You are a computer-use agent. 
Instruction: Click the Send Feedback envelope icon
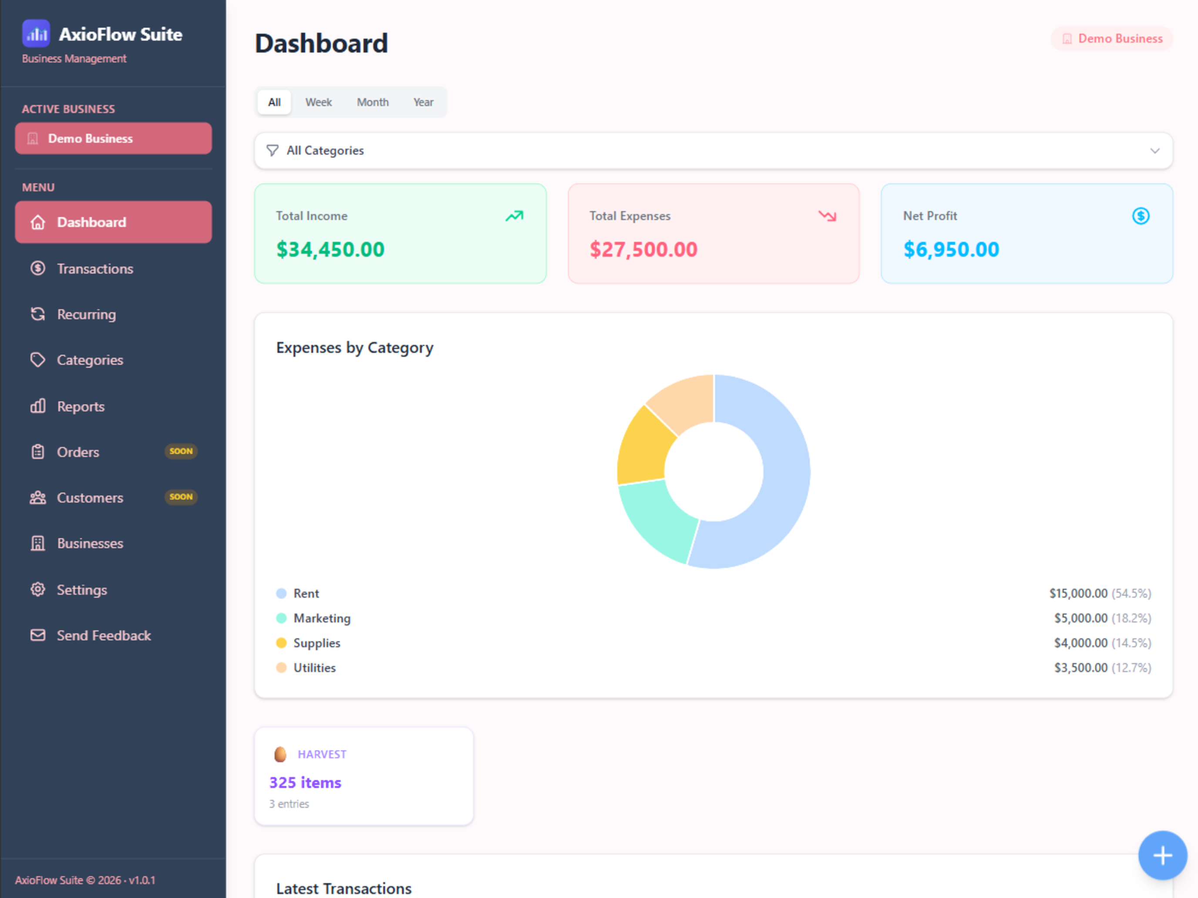(38, 635)
